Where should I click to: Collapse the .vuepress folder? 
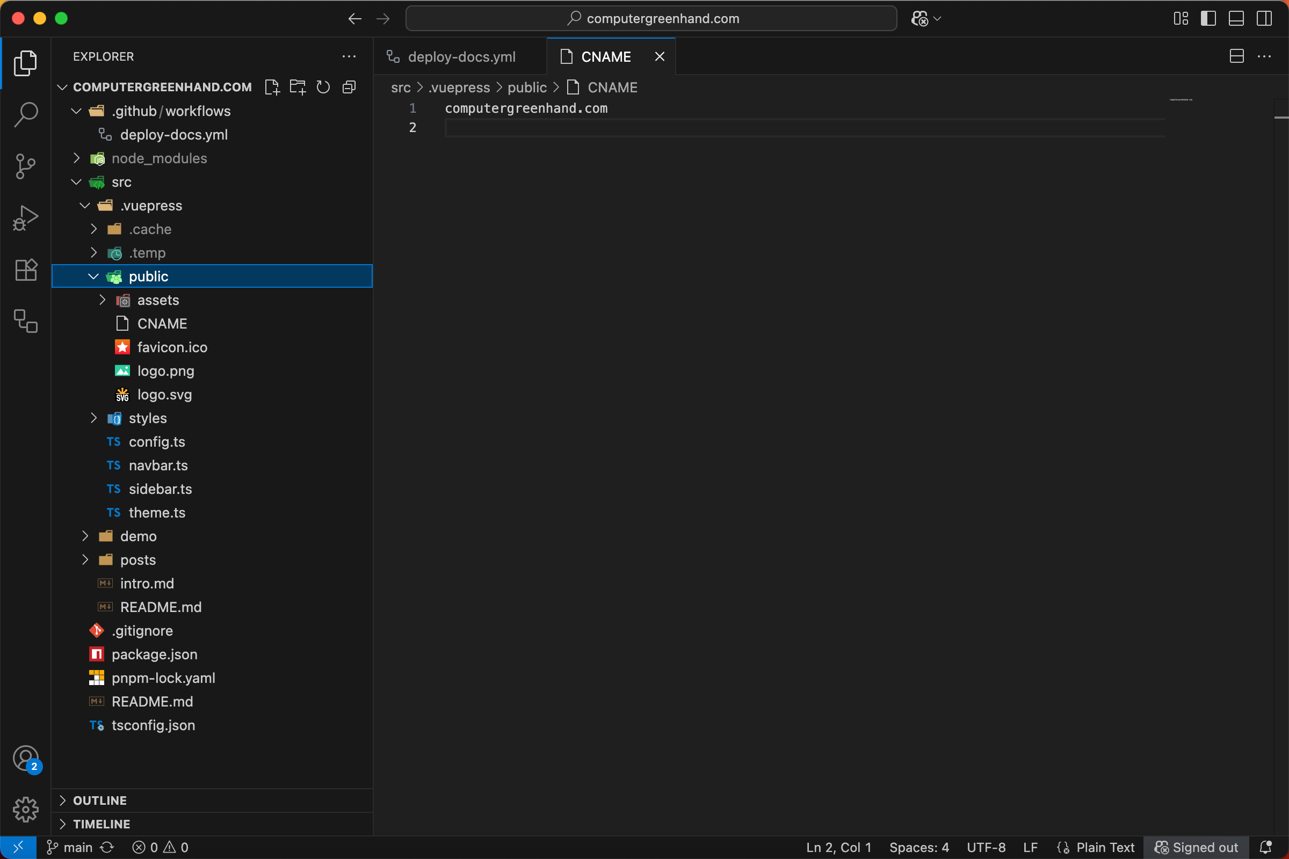85,206
